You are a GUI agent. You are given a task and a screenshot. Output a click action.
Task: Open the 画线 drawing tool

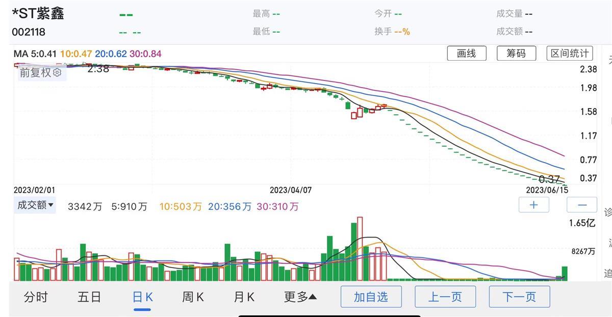[x=467, y=53]
